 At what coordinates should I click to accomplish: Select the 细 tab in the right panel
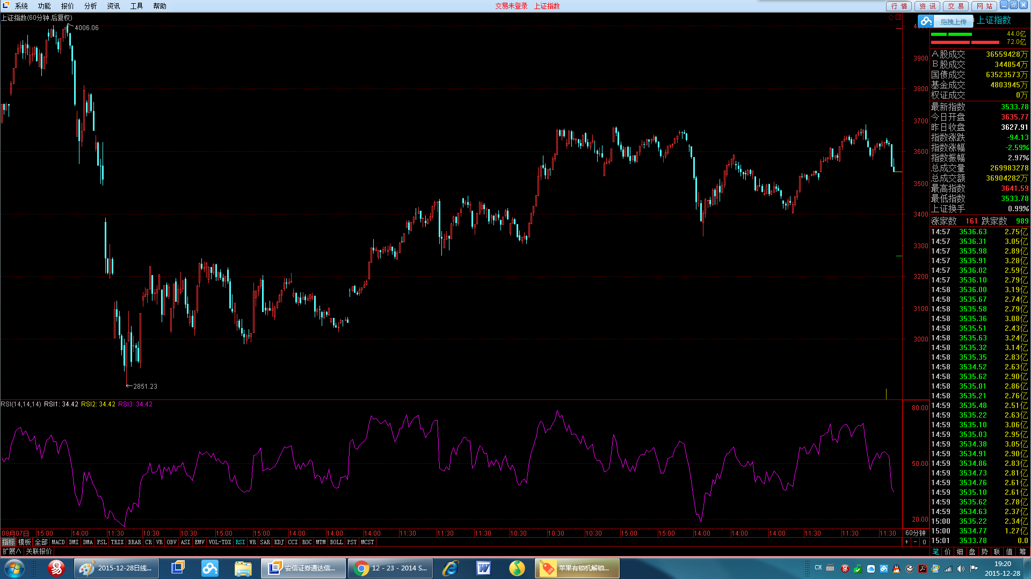[x=960, y=552]
